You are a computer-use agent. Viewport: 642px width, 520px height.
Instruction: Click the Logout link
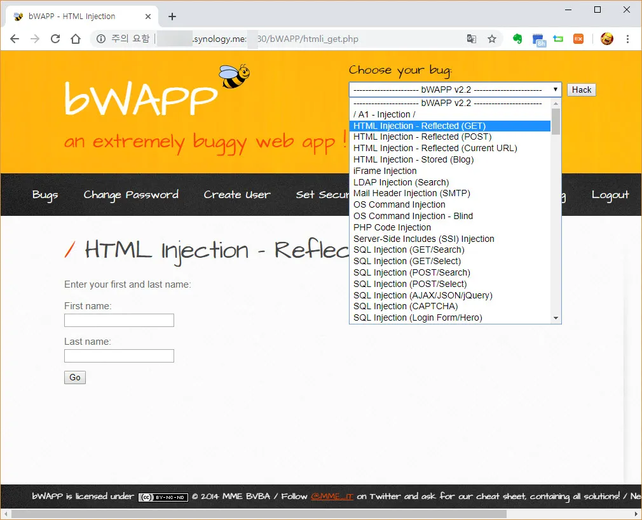(x=610, y=195)
